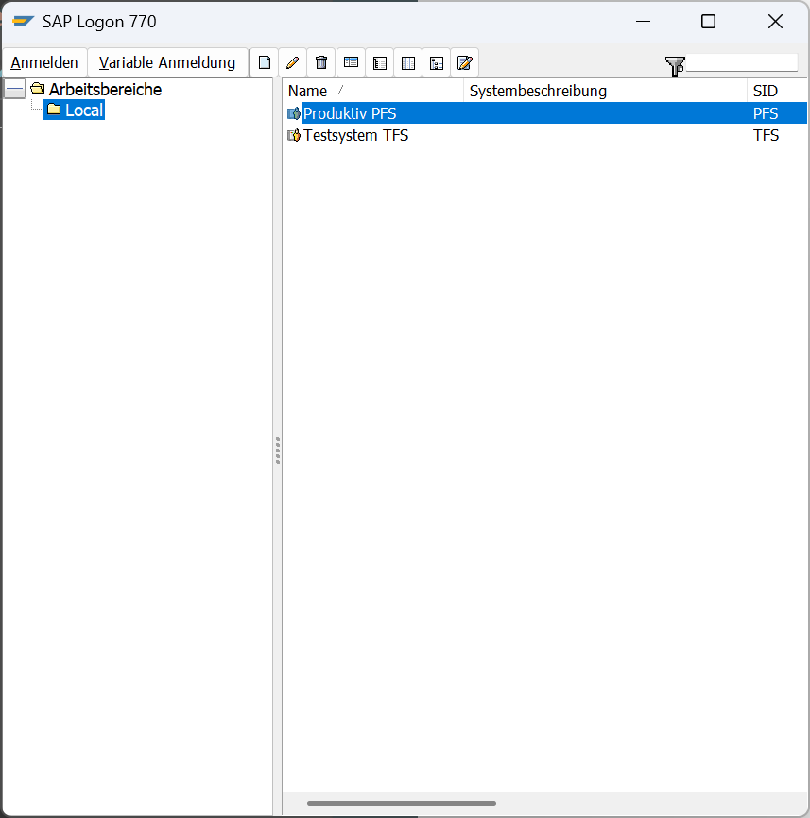Click the structure view toolbar icon
This screenshot has width=810, height=818.
(x=436, y=63)
